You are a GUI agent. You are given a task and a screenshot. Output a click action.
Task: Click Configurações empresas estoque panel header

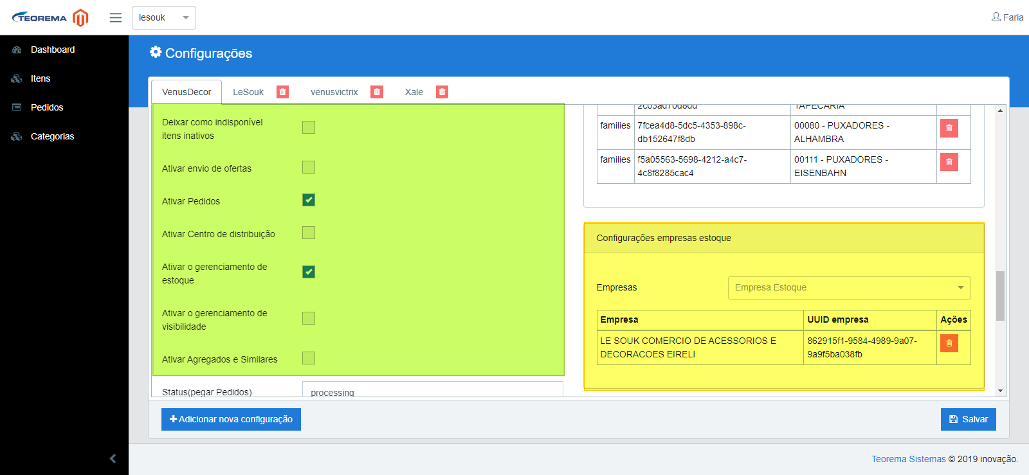(784, 238)
